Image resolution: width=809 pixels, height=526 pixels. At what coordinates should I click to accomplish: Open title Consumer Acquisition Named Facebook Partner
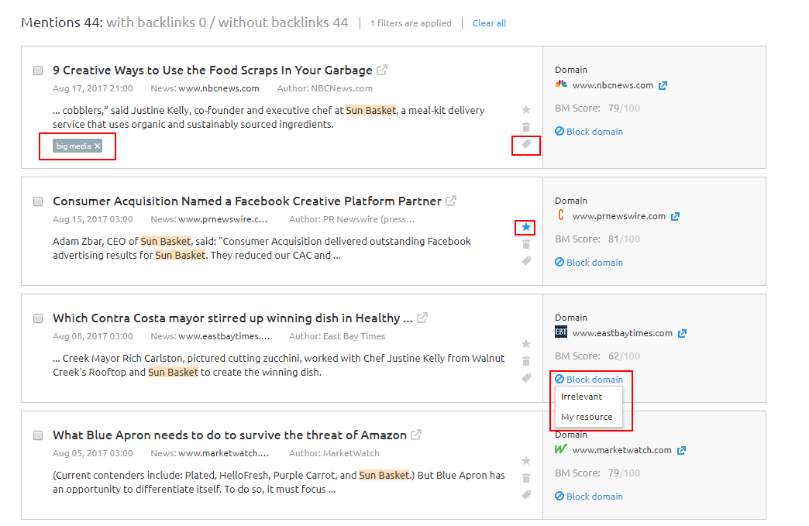[x=247, y=201]
